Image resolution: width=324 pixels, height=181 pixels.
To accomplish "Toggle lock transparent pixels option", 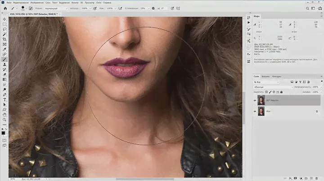I will click(266, 92).
